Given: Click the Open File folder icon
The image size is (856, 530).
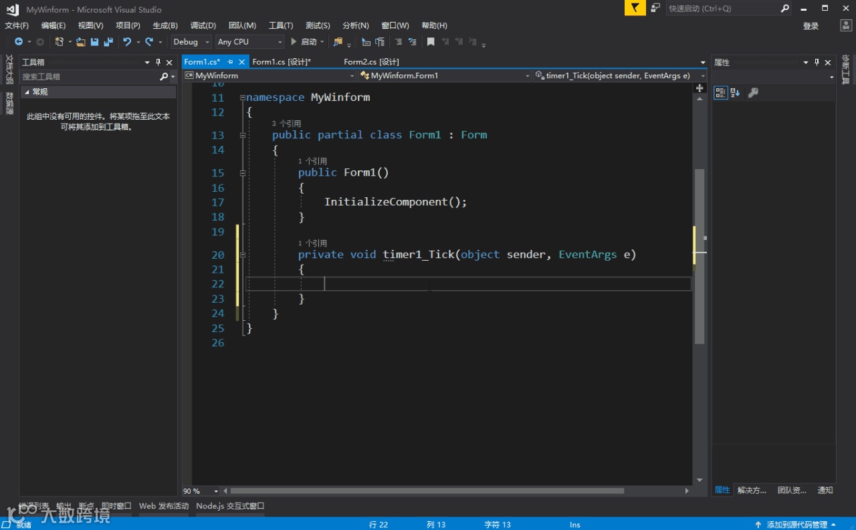Looking at the screenshot, I should coord(81,41).
